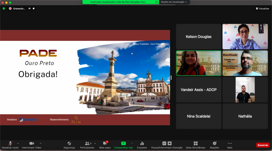Click the Mais three-dots icon

230,143
